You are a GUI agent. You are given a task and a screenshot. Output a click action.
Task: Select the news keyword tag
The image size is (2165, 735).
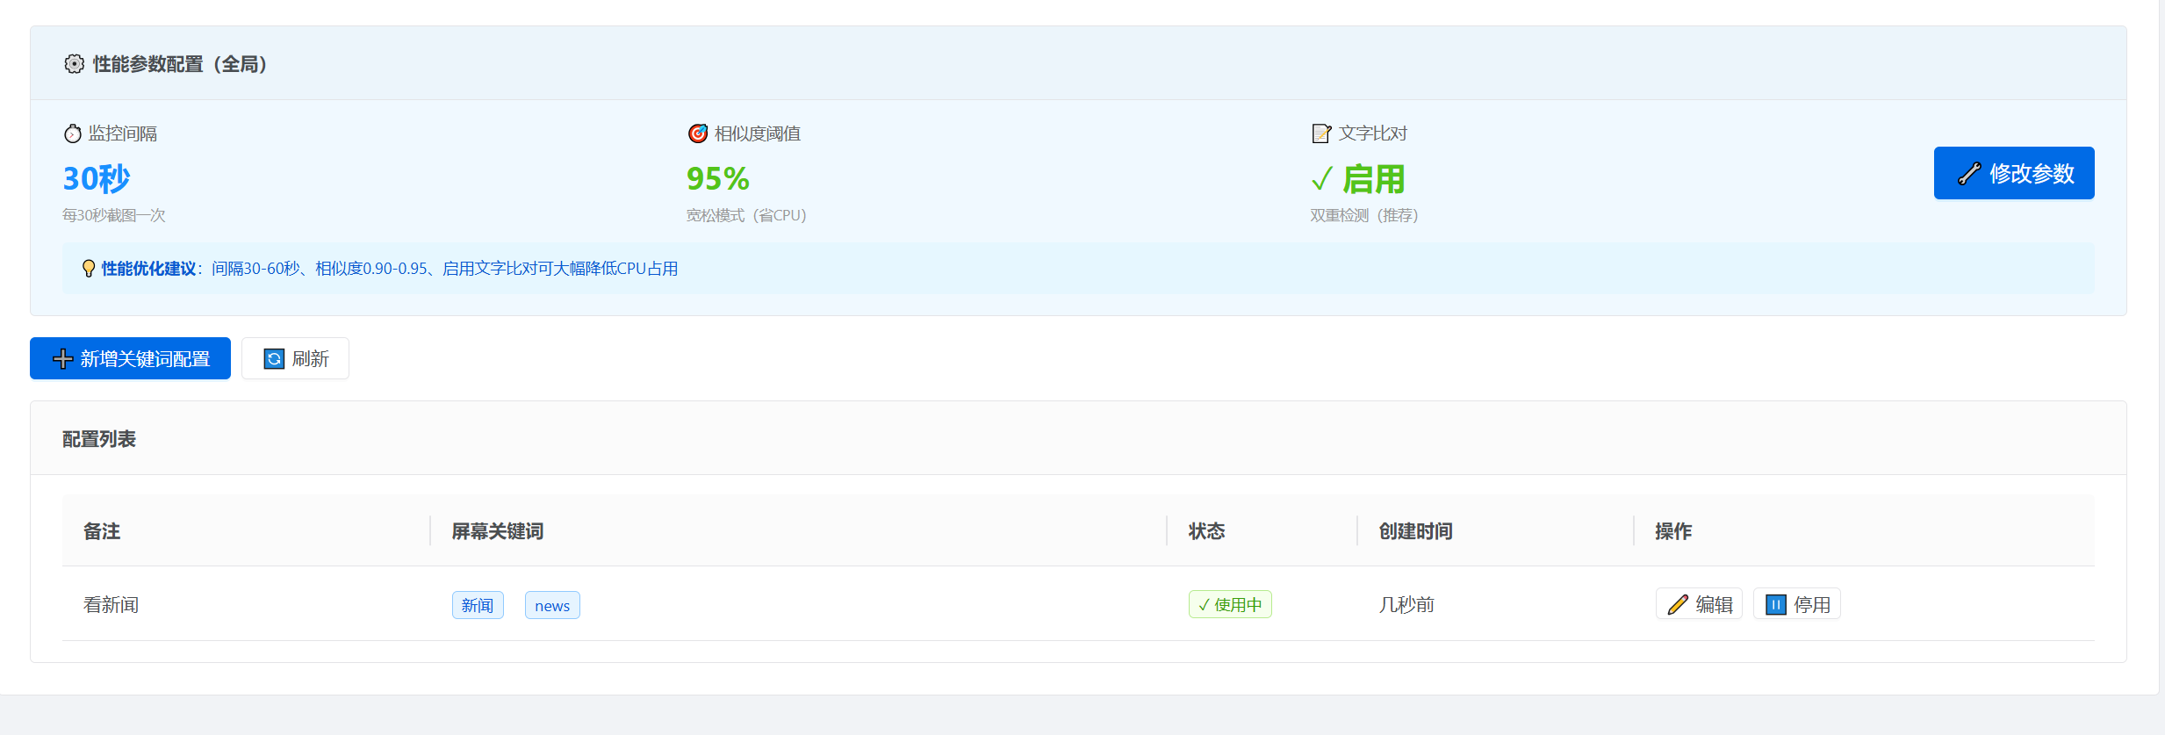coord(552,606)
